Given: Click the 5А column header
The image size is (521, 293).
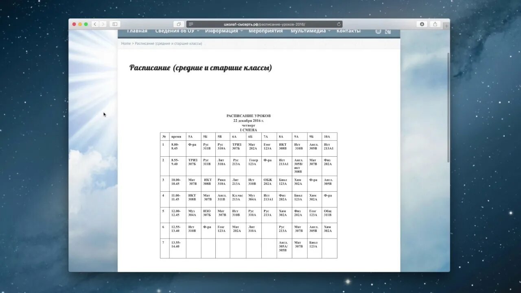Looking at the screenshot, I should pos(193,137).
